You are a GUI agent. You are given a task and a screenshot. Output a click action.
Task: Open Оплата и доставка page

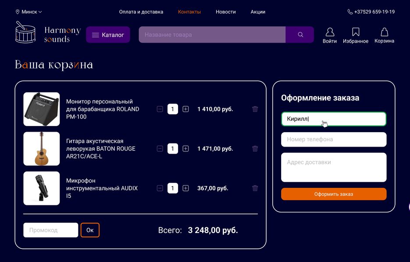[141, 12]
